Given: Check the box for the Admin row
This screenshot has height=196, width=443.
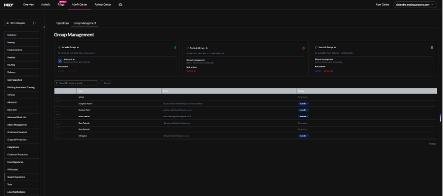Looking at the screenshot, I should pos(58,97).
